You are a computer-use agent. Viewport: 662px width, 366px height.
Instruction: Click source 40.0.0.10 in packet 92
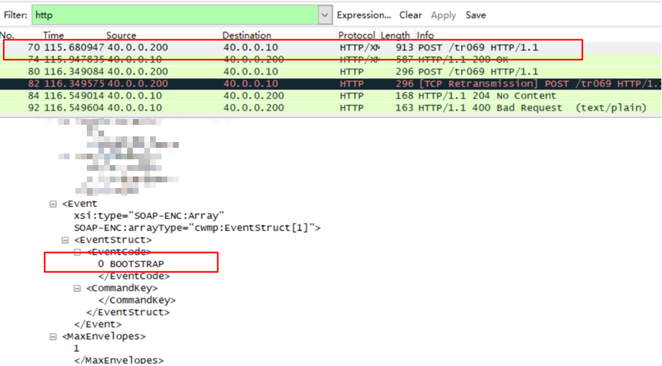coord(135,108)
